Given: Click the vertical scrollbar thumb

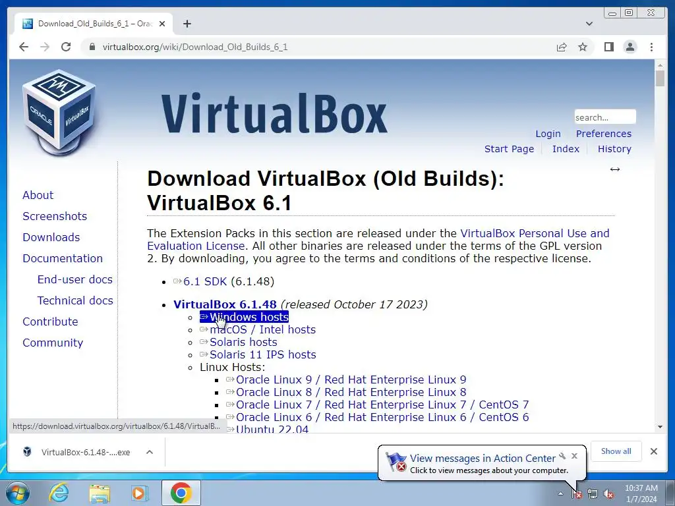Looking at the screenshot, I should (660, 78).
